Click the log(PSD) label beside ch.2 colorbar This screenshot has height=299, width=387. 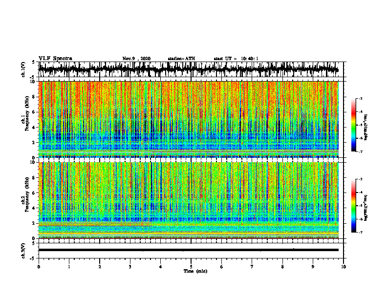pos(366,207)
